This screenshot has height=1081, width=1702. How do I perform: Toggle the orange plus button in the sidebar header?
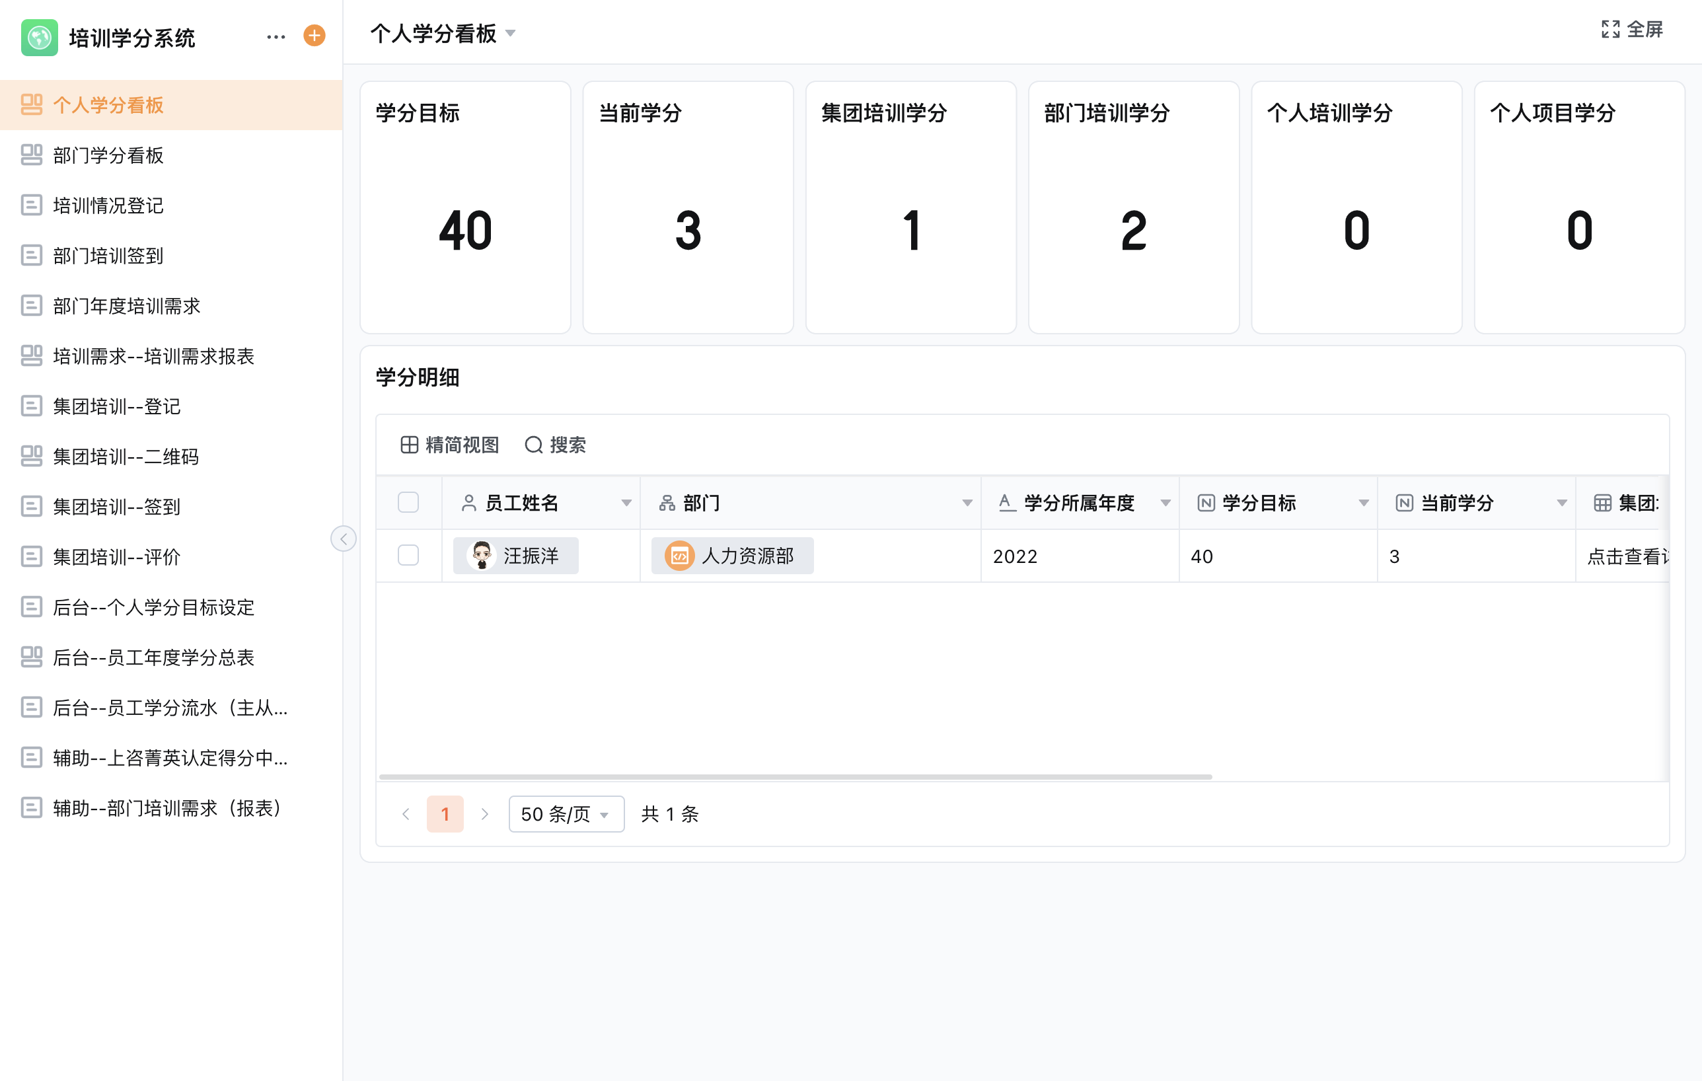[x=313, y=36]
